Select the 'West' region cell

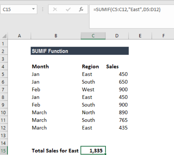pos(93,90)
